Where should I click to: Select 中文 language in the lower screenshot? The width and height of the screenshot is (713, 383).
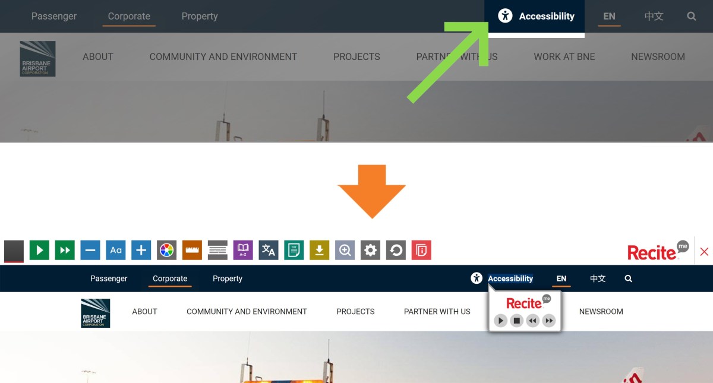tap(598, 278)
